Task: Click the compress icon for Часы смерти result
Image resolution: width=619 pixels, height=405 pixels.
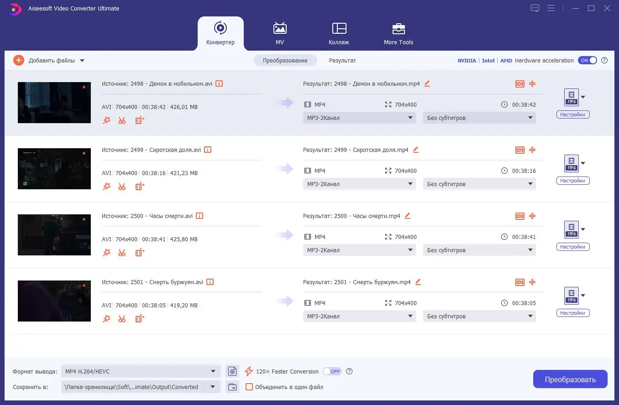Action: (x=532, y=216)
